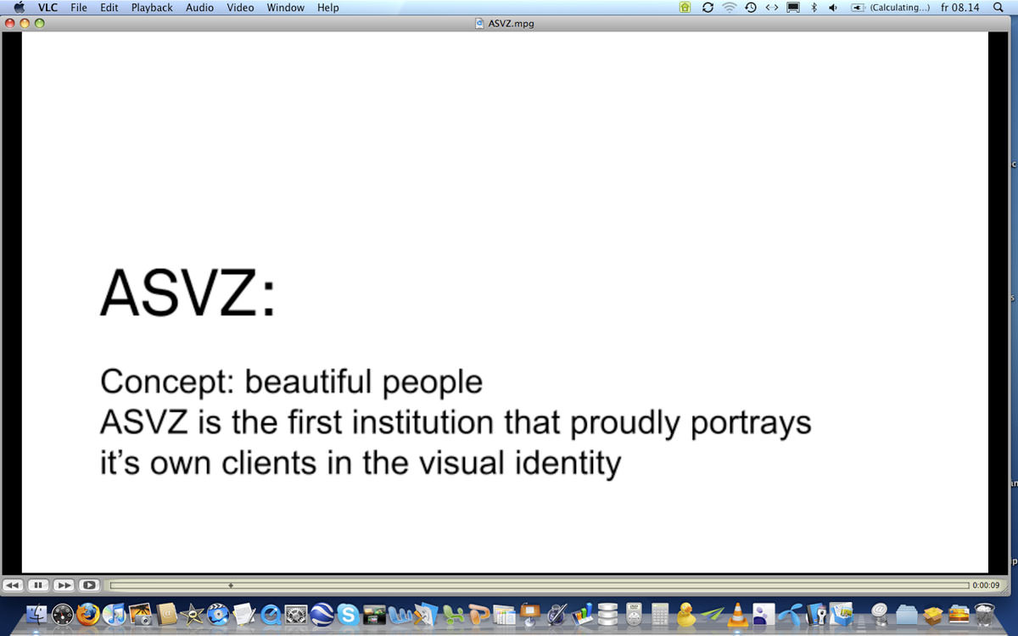Open the Time Machine menu bar icon
This screenshot has height=636, width=1018.
coord(751,8)
